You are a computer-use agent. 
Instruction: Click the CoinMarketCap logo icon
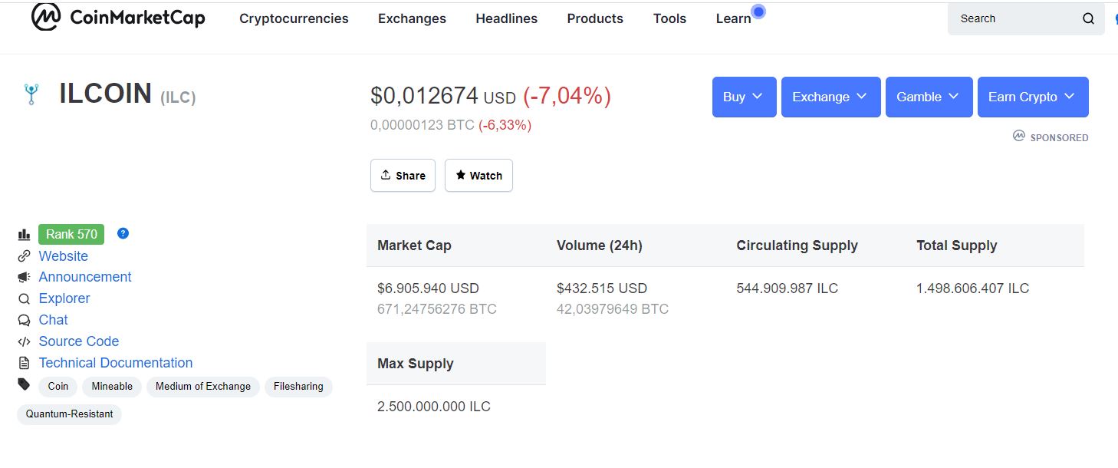[x=46, y=17]
